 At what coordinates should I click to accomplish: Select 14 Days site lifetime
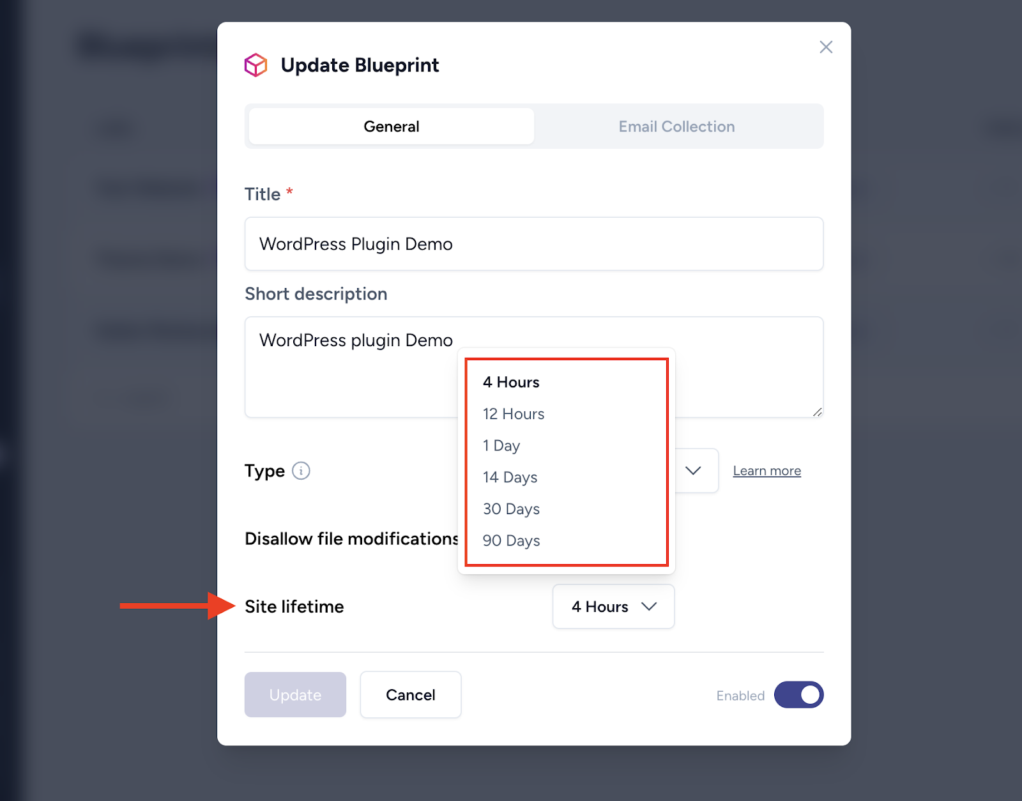pyautogui.click(x=510, y=477)
